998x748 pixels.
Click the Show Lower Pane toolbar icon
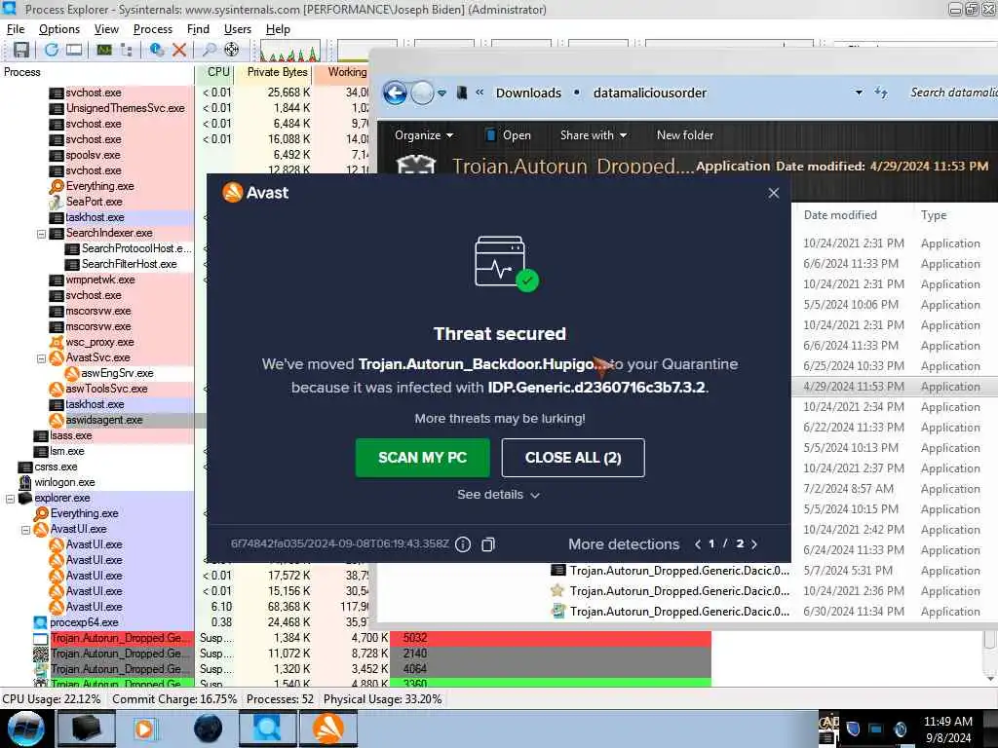[74, 50]
